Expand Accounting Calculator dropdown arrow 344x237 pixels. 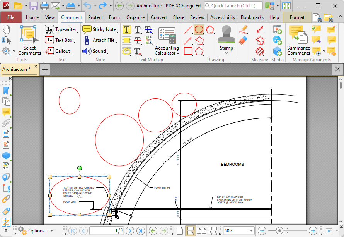pyautogui.click(x=178, y=53)
